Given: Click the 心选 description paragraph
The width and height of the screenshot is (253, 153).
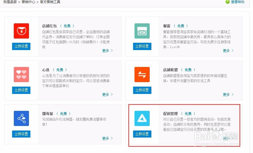Looking at the screenshot, I should click(76, 81).
